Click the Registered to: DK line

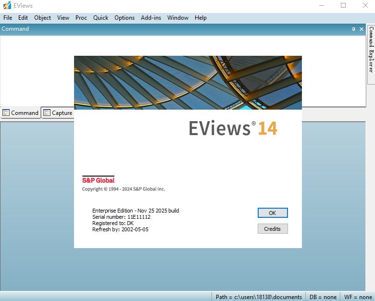coord(113,223)
